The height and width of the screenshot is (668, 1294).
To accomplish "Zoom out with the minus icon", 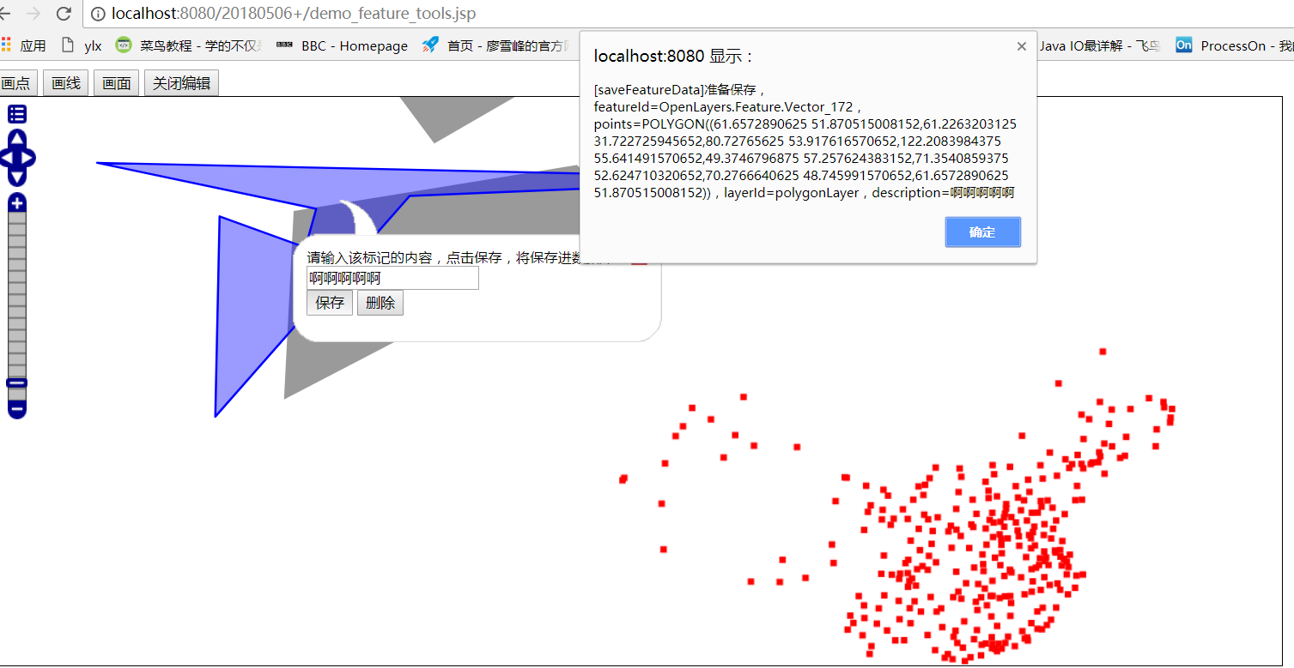I will point(17,410).
